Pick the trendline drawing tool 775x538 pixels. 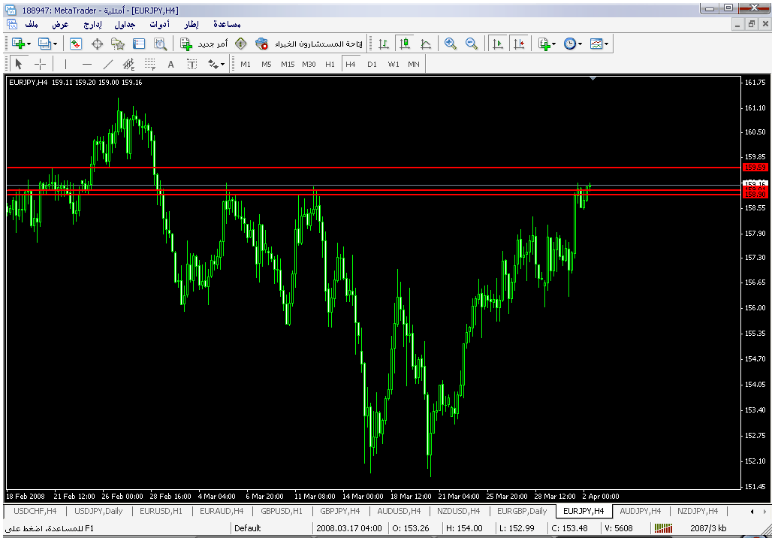(108, 65)
